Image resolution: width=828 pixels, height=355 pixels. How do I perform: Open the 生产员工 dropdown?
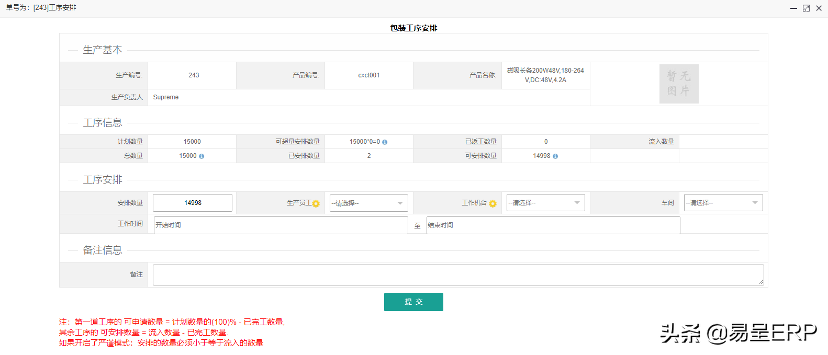pos(368,203)
